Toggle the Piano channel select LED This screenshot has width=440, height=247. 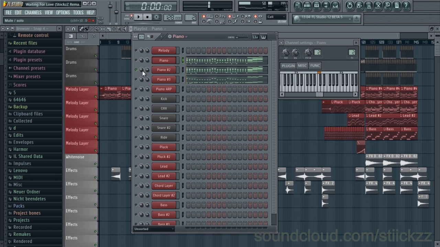(183, 60)
